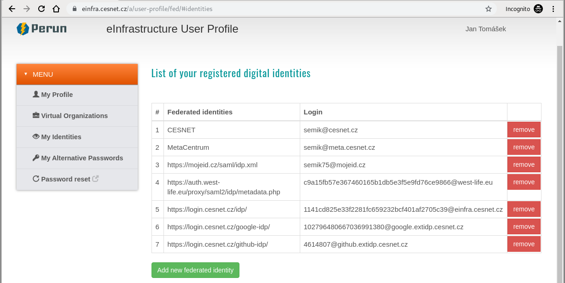Screen dimensions: 565x283
Task: Remove the MetaCentrum identity
Action: [524, 147]
